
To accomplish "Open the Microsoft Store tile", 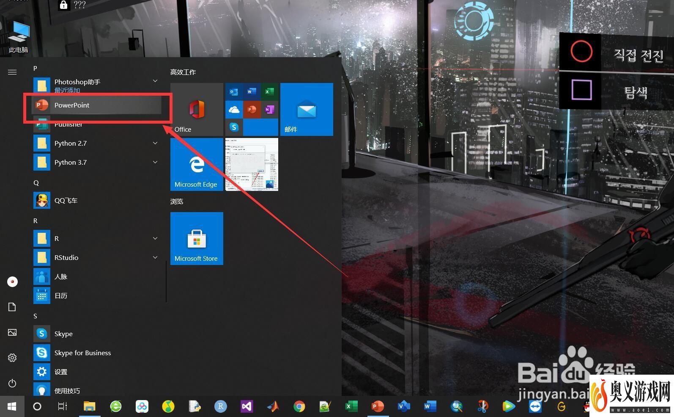I will tap(197, 238).
